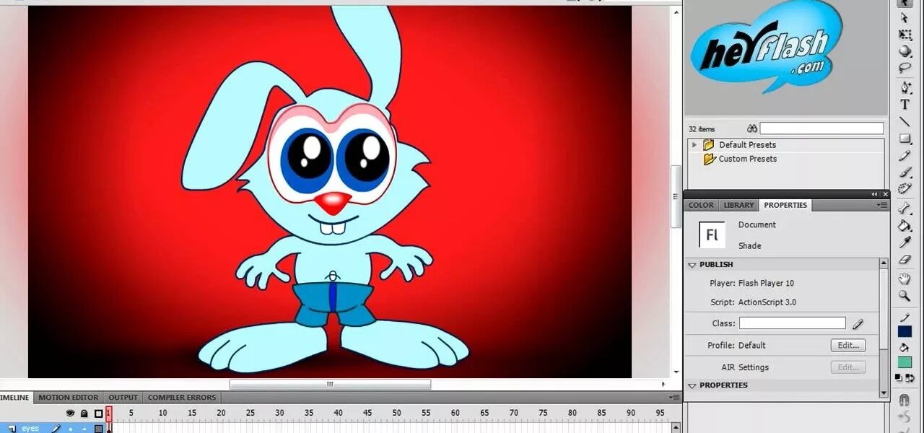
Task: Select the Brush tool
Action: (x=905, y=172)
